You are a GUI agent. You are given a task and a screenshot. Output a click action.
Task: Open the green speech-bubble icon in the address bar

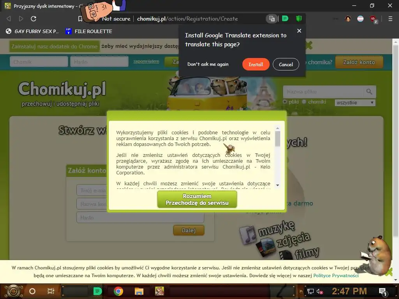click(x=285, y=18)
